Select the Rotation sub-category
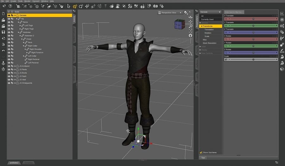This screenshot has height=166, width=285. pos(208,33)
